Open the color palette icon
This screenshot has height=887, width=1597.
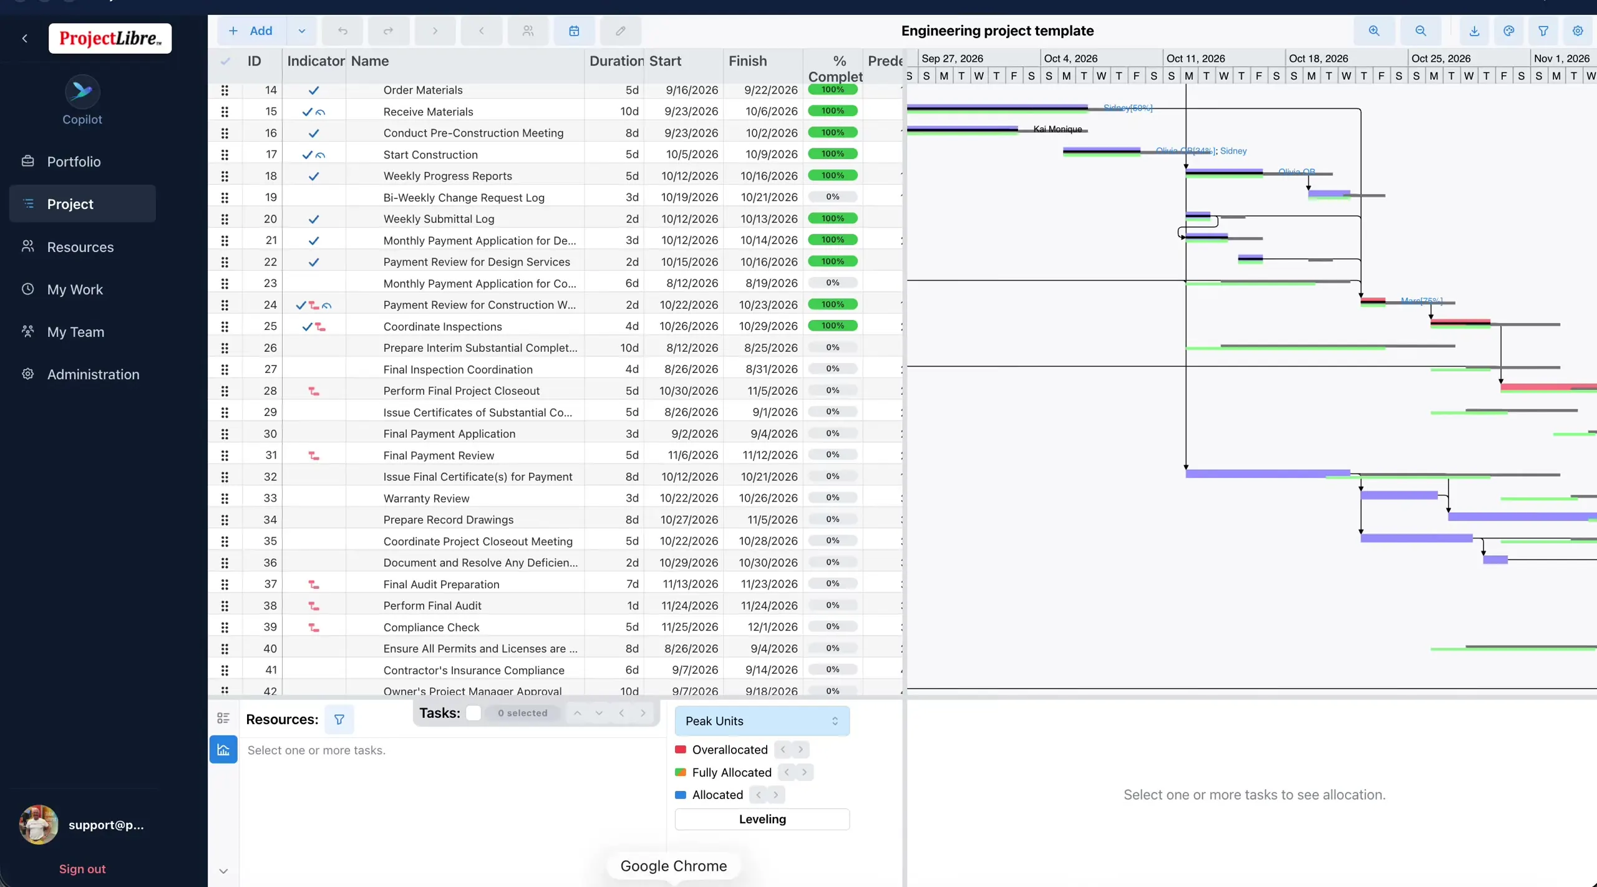(1508, 31)
